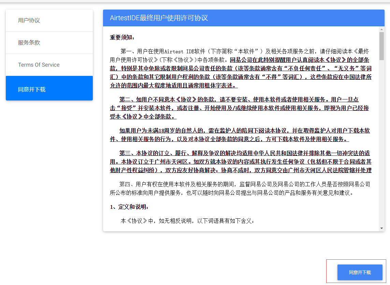Click the scrollbar down arrow

pyautogui.click(x=381, y=228)
